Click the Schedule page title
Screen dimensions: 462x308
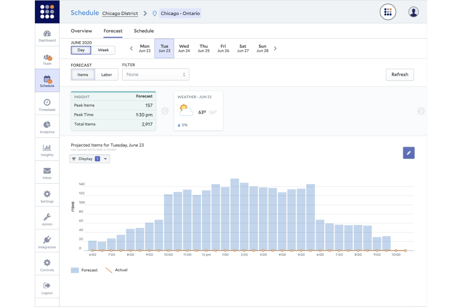point(85,13)
